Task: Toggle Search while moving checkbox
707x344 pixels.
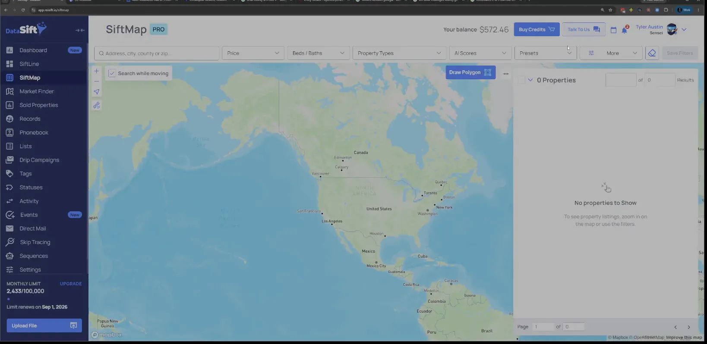Action: pyautogui.click(x=112, y=73)
